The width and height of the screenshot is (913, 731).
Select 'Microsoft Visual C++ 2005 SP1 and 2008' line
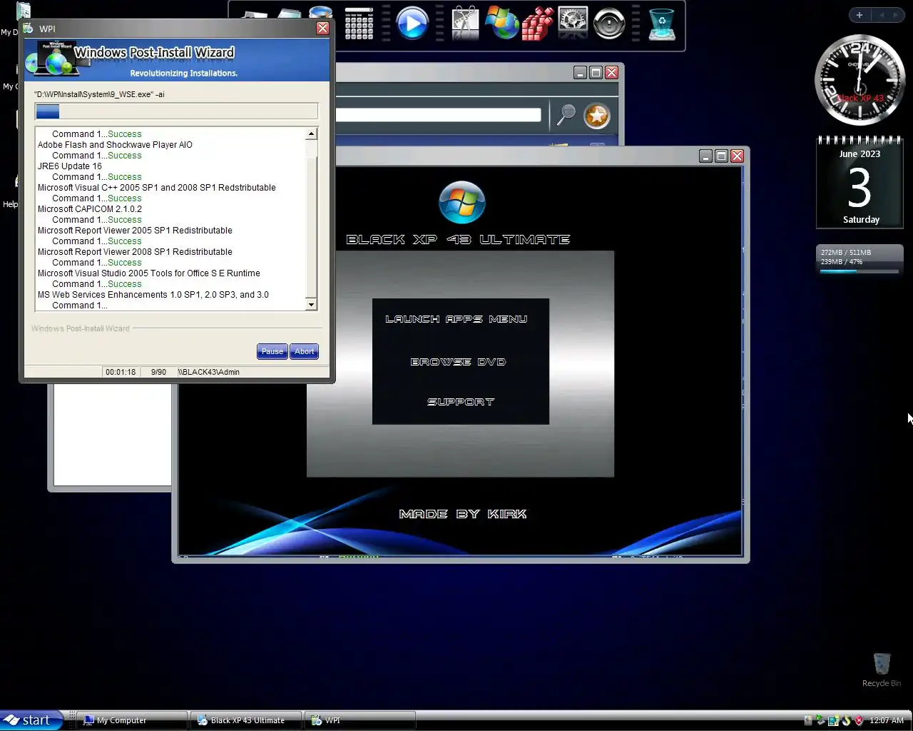(157, 187)
